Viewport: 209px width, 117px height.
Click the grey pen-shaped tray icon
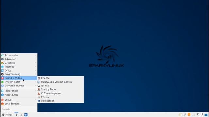coord(185,114)
